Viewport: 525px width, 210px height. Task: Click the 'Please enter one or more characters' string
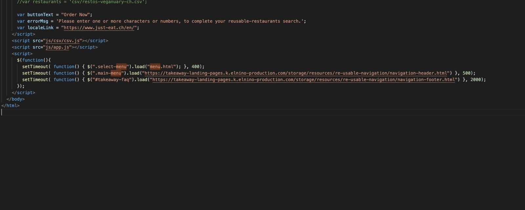point(180,21)
